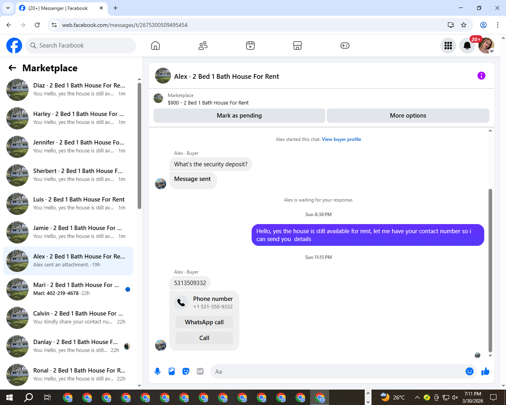The width and height of the screenshot is (506, 405).
Task: Open the Calvin conversation
Action: 68,318
